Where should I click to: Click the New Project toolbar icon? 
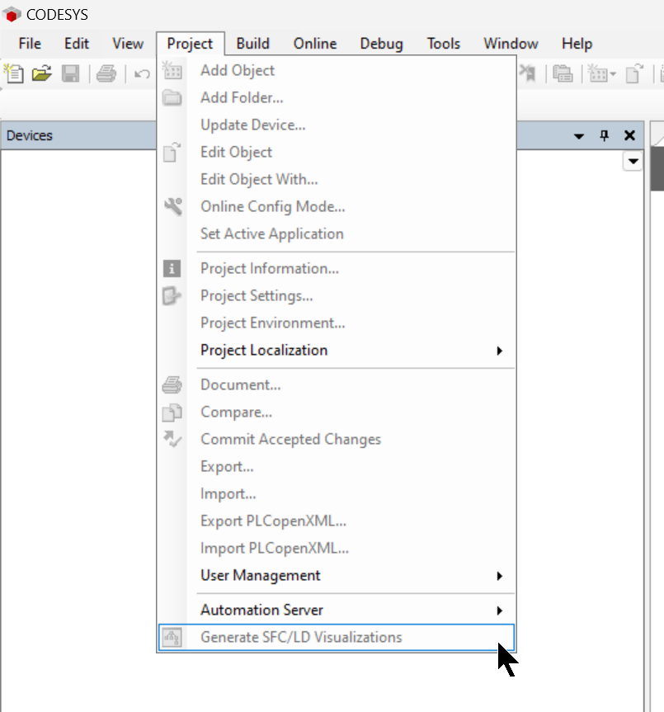coord(14,73)
